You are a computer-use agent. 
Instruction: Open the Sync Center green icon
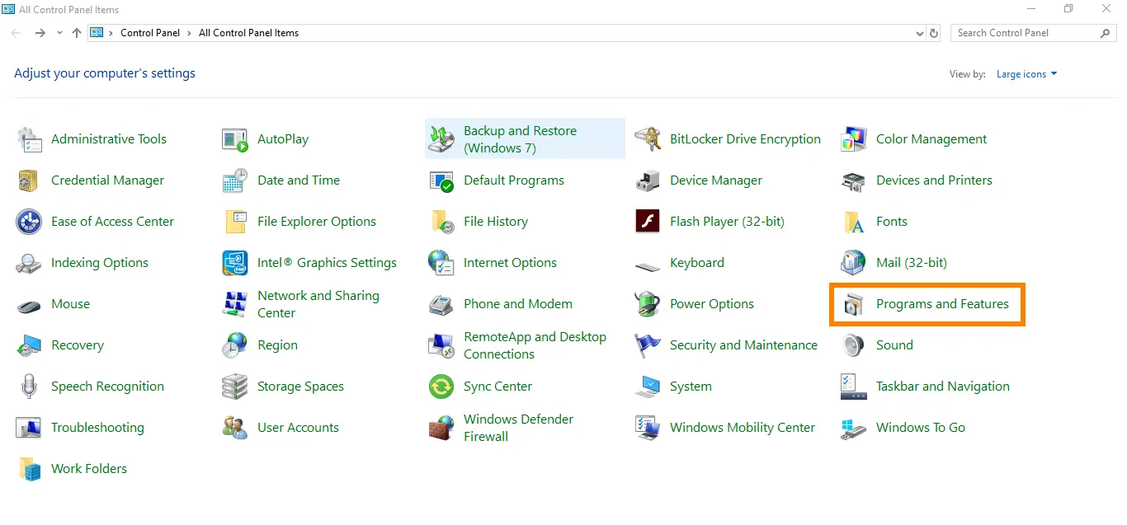(441, 387)
